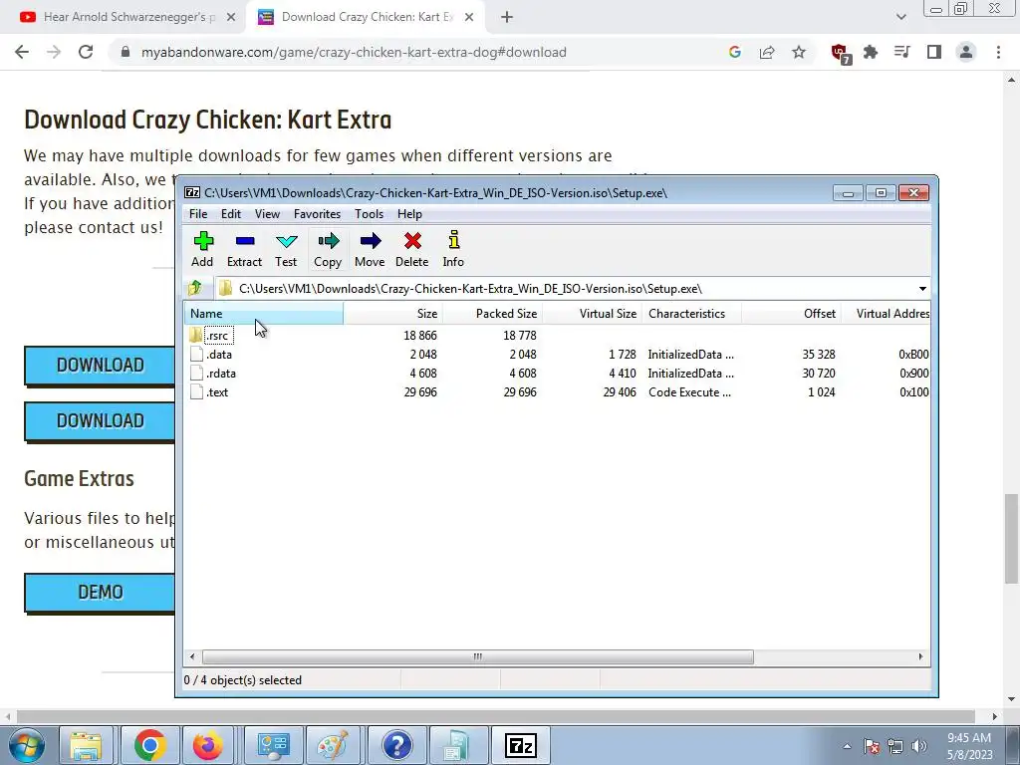Click the .rsrc size value 18 866
The image size is (1020, 765).
[x=420, y=335]
